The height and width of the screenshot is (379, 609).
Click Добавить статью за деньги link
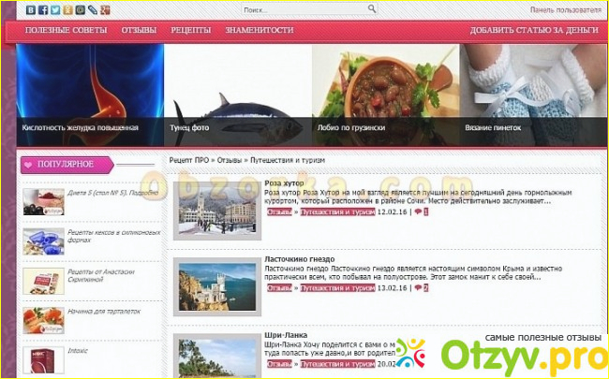pyautogui.click(x=534, y=30)
